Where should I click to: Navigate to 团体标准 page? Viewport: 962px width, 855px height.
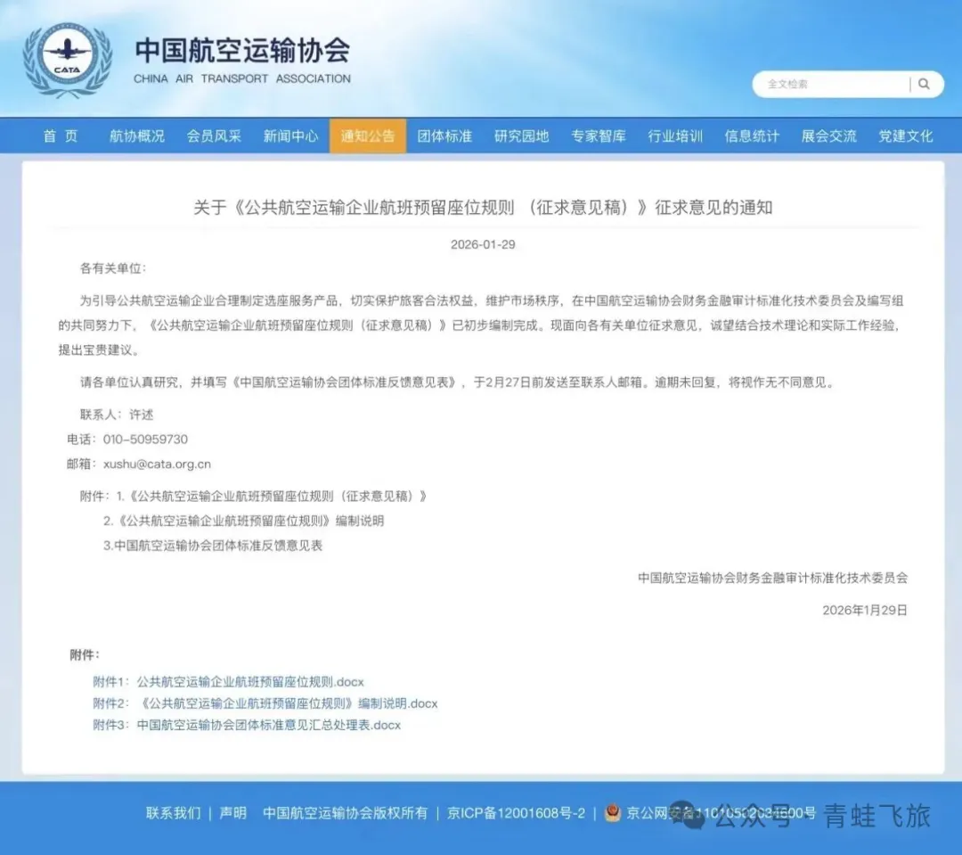coord(444,136)
